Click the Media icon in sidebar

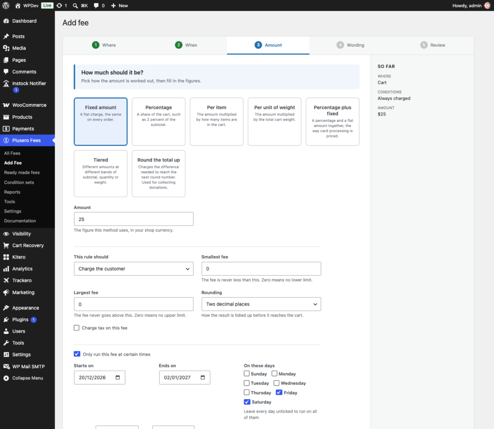[6, 48]
